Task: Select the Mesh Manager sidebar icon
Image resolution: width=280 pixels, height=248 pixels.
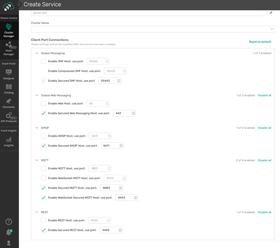Action: click(x=9, y=49)
